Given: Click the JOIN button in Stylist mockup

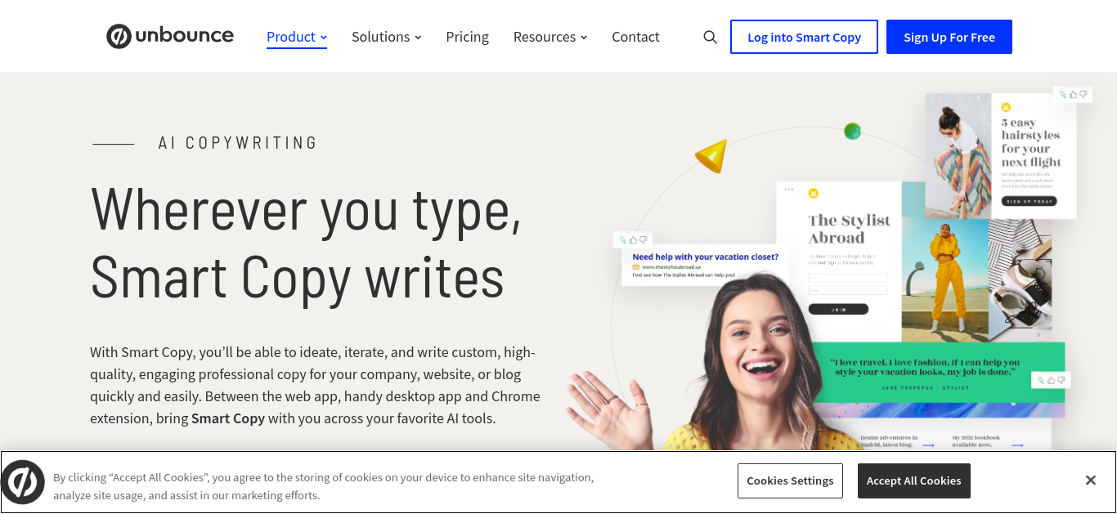Looking at the screenshot, I should (x=838, y=310).
